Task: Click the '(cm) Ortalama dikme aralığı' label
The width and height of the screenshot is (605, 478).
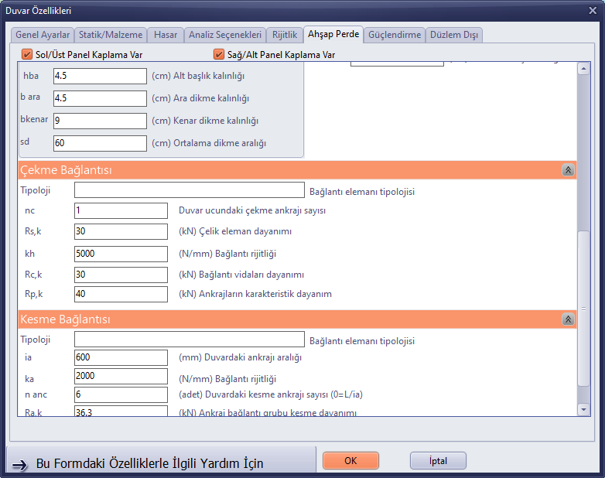Action: 209,143
